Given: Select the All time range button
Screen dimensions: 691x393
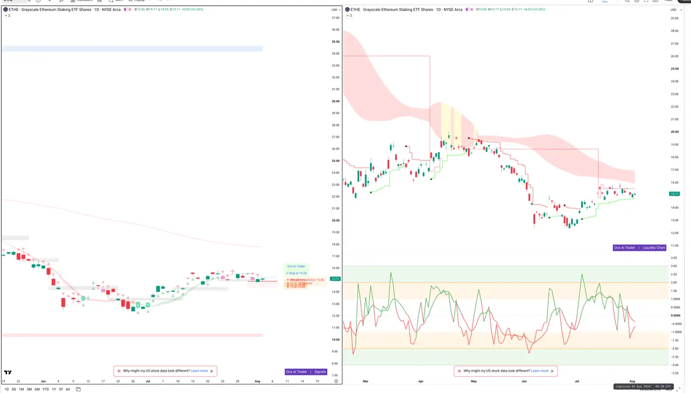Looking at the screenshot, I should tap(68, 390).
